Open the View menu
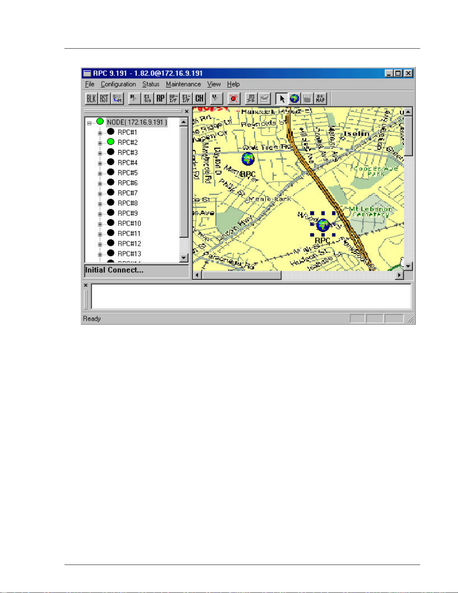Screen dimensions: 458x593 click(214, 84)
